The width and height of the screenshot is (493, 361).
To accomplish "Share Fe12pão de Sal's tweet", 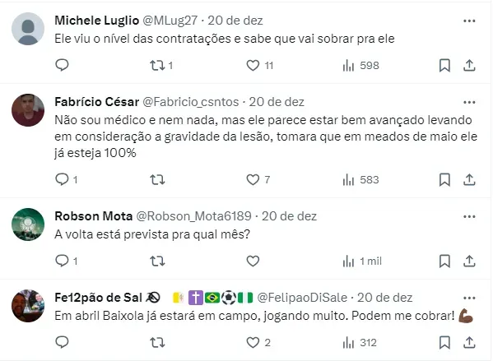I will pyautogui.click(x=469, y=342).
